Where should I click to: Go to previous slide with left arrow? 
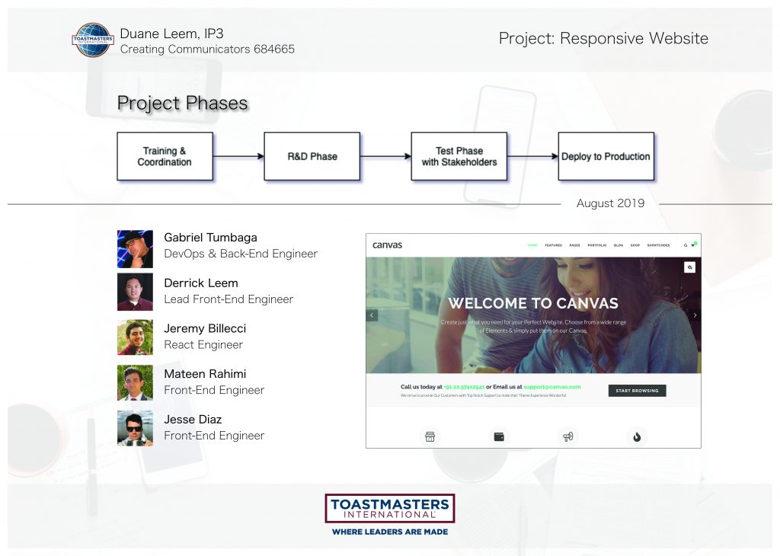pos(372,315)
